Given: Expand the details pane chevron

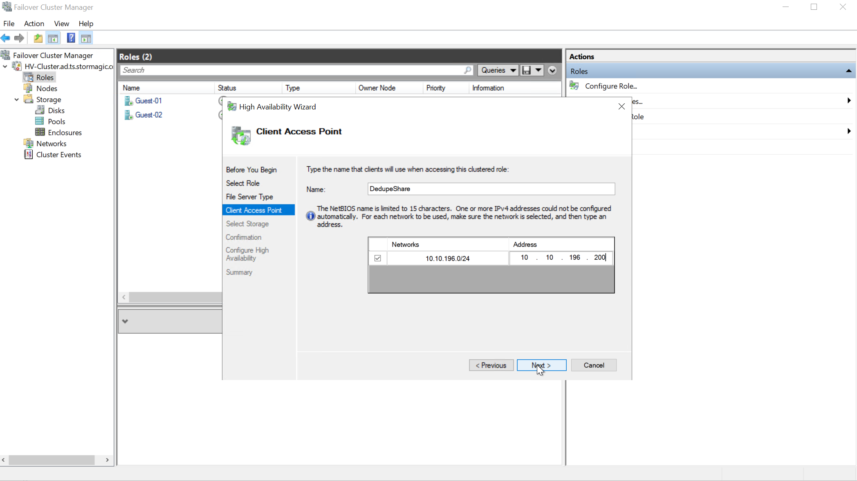Looking at the screenshot, I should [125, 321].
